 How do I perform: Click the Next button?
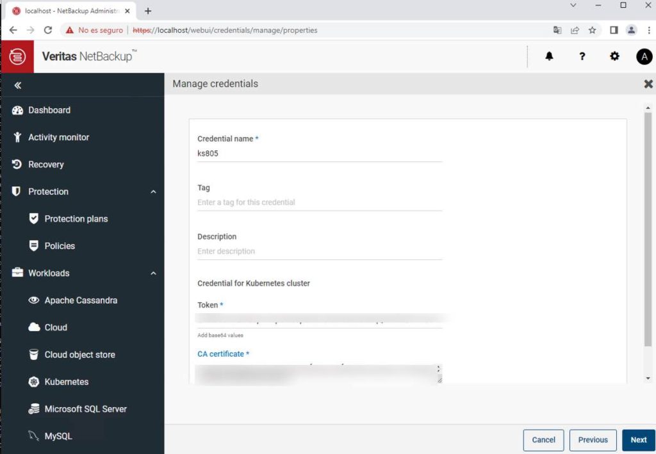(x=638, y=440)
